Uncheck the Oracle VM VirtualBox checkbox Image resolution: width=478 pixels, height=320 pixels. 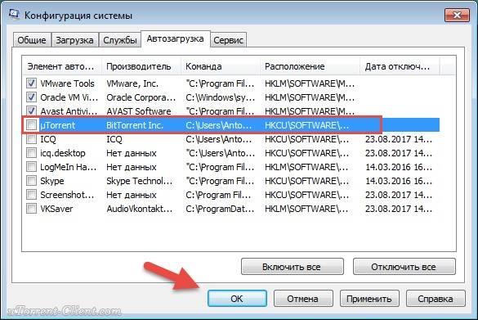tap(31, 97)
